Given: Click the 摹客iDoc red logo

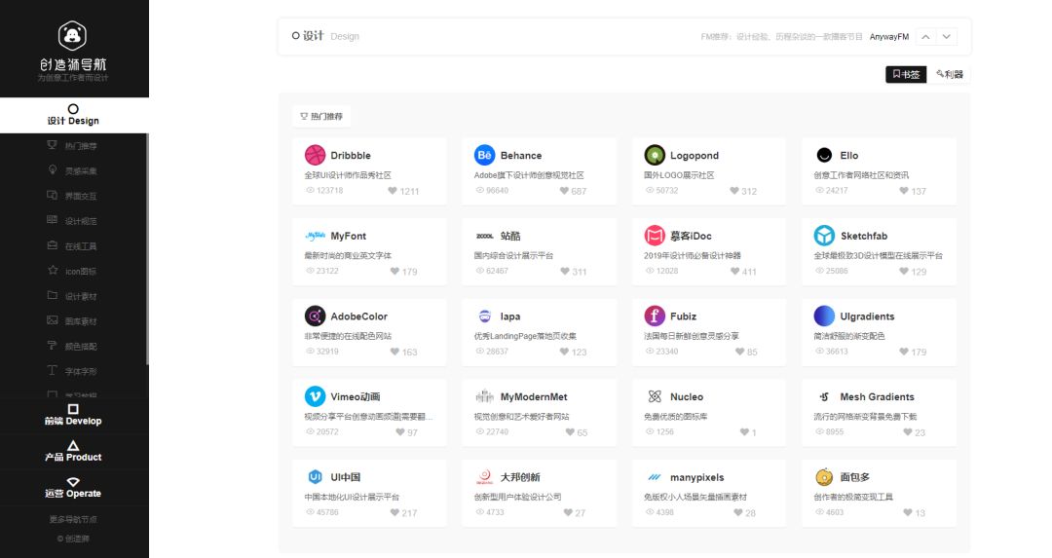Looking at the screenshot, I should click(655, 236).
